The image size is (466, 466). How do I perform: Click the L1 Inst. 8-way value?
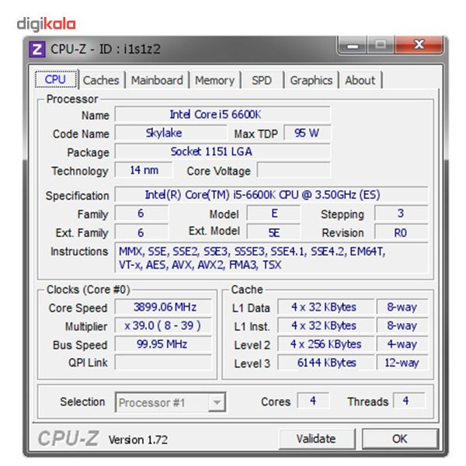pos(402,325)
